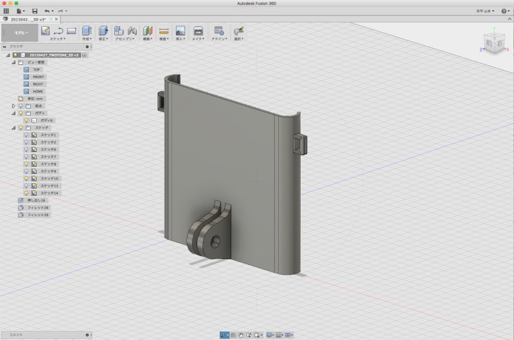Open the 挿入 dropdown menu

point(181,38)
